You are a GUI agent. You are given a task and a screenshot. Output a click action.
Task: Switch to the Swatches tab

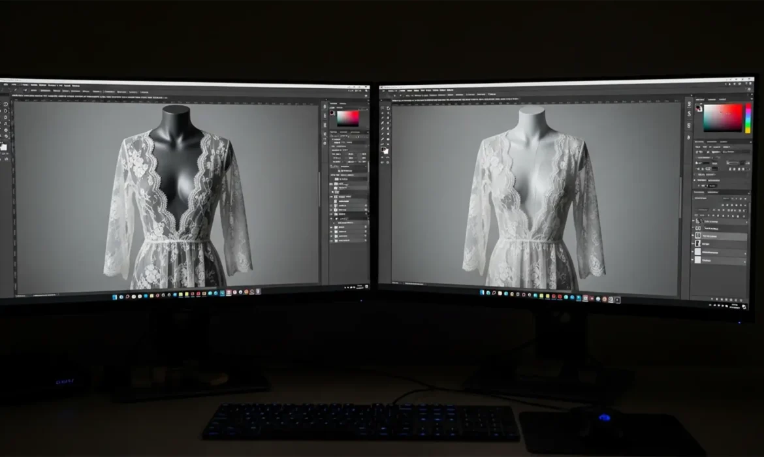tap(712, 99)
